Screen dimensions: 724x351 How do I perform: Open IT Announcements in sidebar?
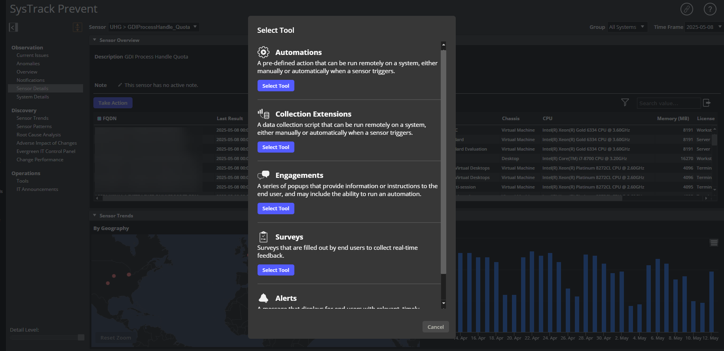coord(37,189)
